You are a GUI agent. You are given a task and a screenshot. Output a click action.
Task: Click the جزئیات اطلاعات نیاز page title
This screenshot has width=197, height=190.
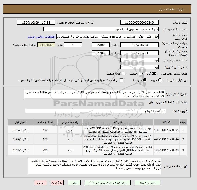point(172,9)
